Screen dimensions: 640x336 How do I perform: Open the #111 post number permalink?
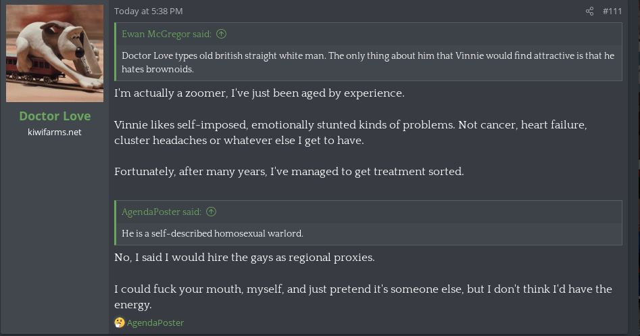tap(612, 11)
